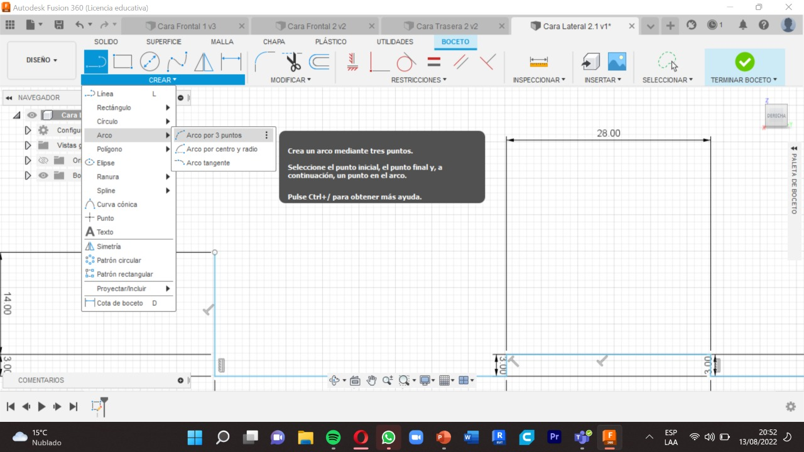This screenshot has height=452, width=804.
Task: Expand the Configuración tree node
Action: tap(28, 130)
